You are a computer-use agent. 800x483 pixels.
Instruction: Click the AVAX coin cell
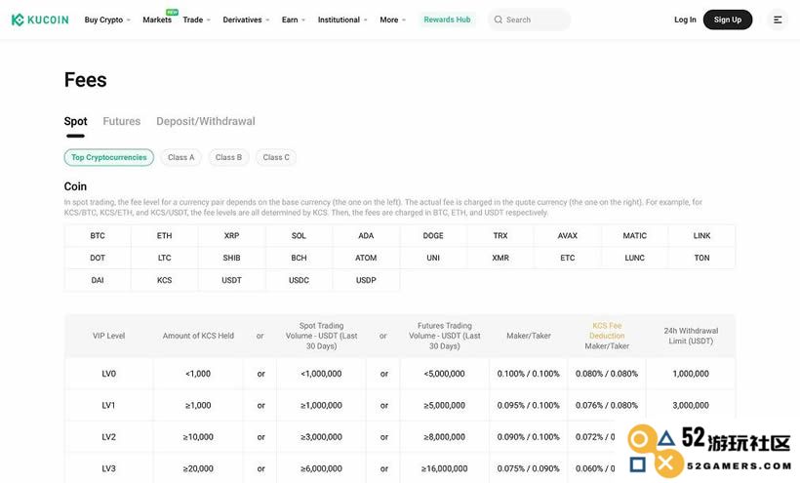pos(568,235)
